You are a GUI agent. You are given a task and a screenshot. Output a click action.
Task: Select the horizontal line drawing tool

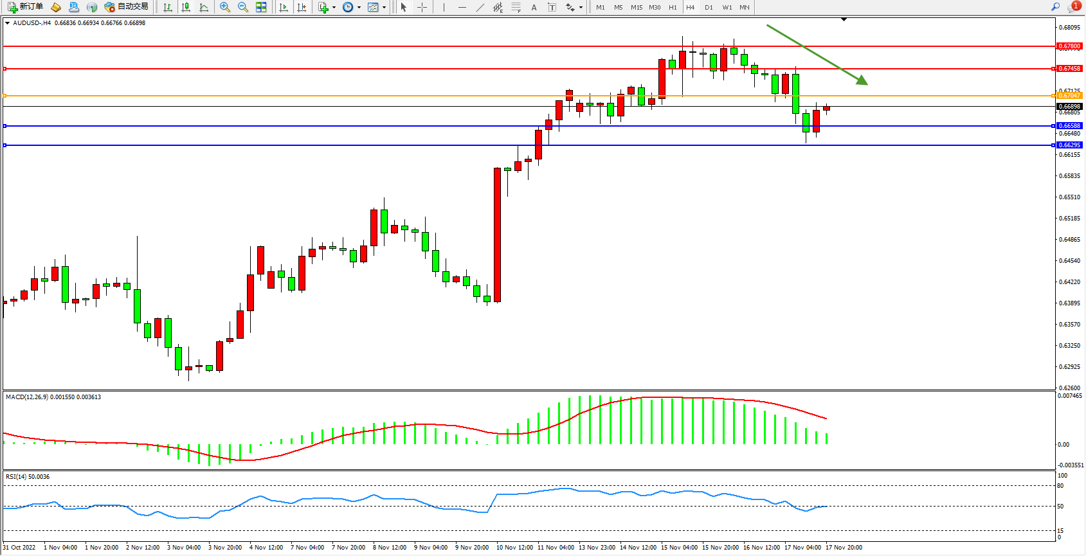pos(462,7)
